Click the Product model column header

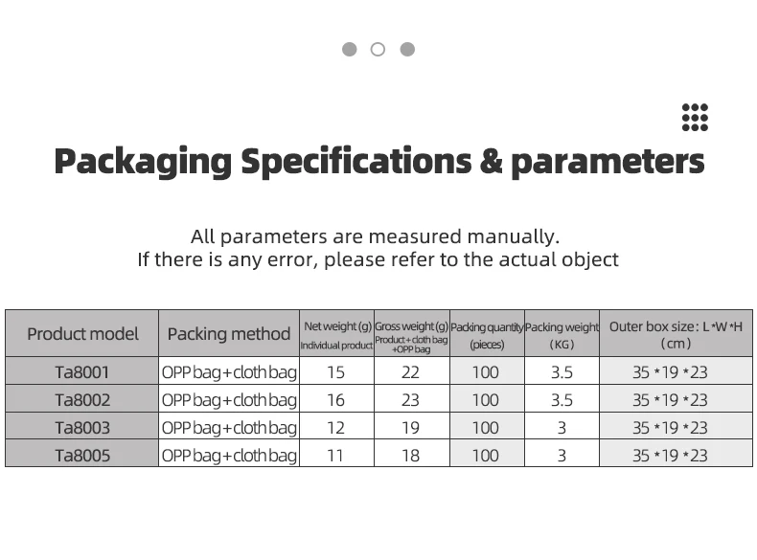[x=82, y=334]
